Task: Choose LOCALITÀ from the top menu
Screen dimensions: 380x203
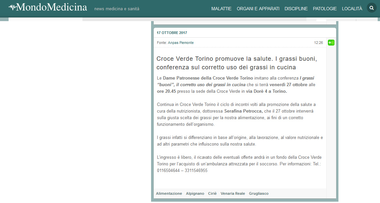Action: [x=352, y=9]
